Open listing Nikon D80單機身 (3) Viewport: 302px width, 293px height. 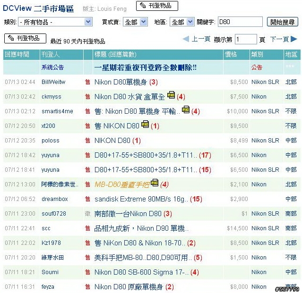click(126, 82)
